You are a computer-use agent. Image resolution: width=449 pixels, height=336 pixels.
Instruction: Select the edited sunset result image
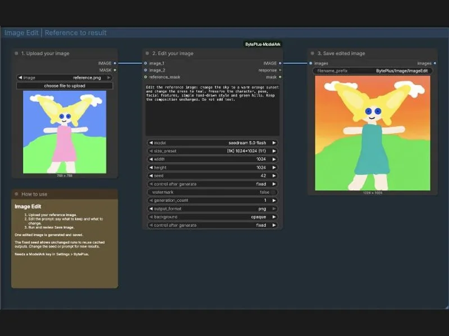click(373, 133)
